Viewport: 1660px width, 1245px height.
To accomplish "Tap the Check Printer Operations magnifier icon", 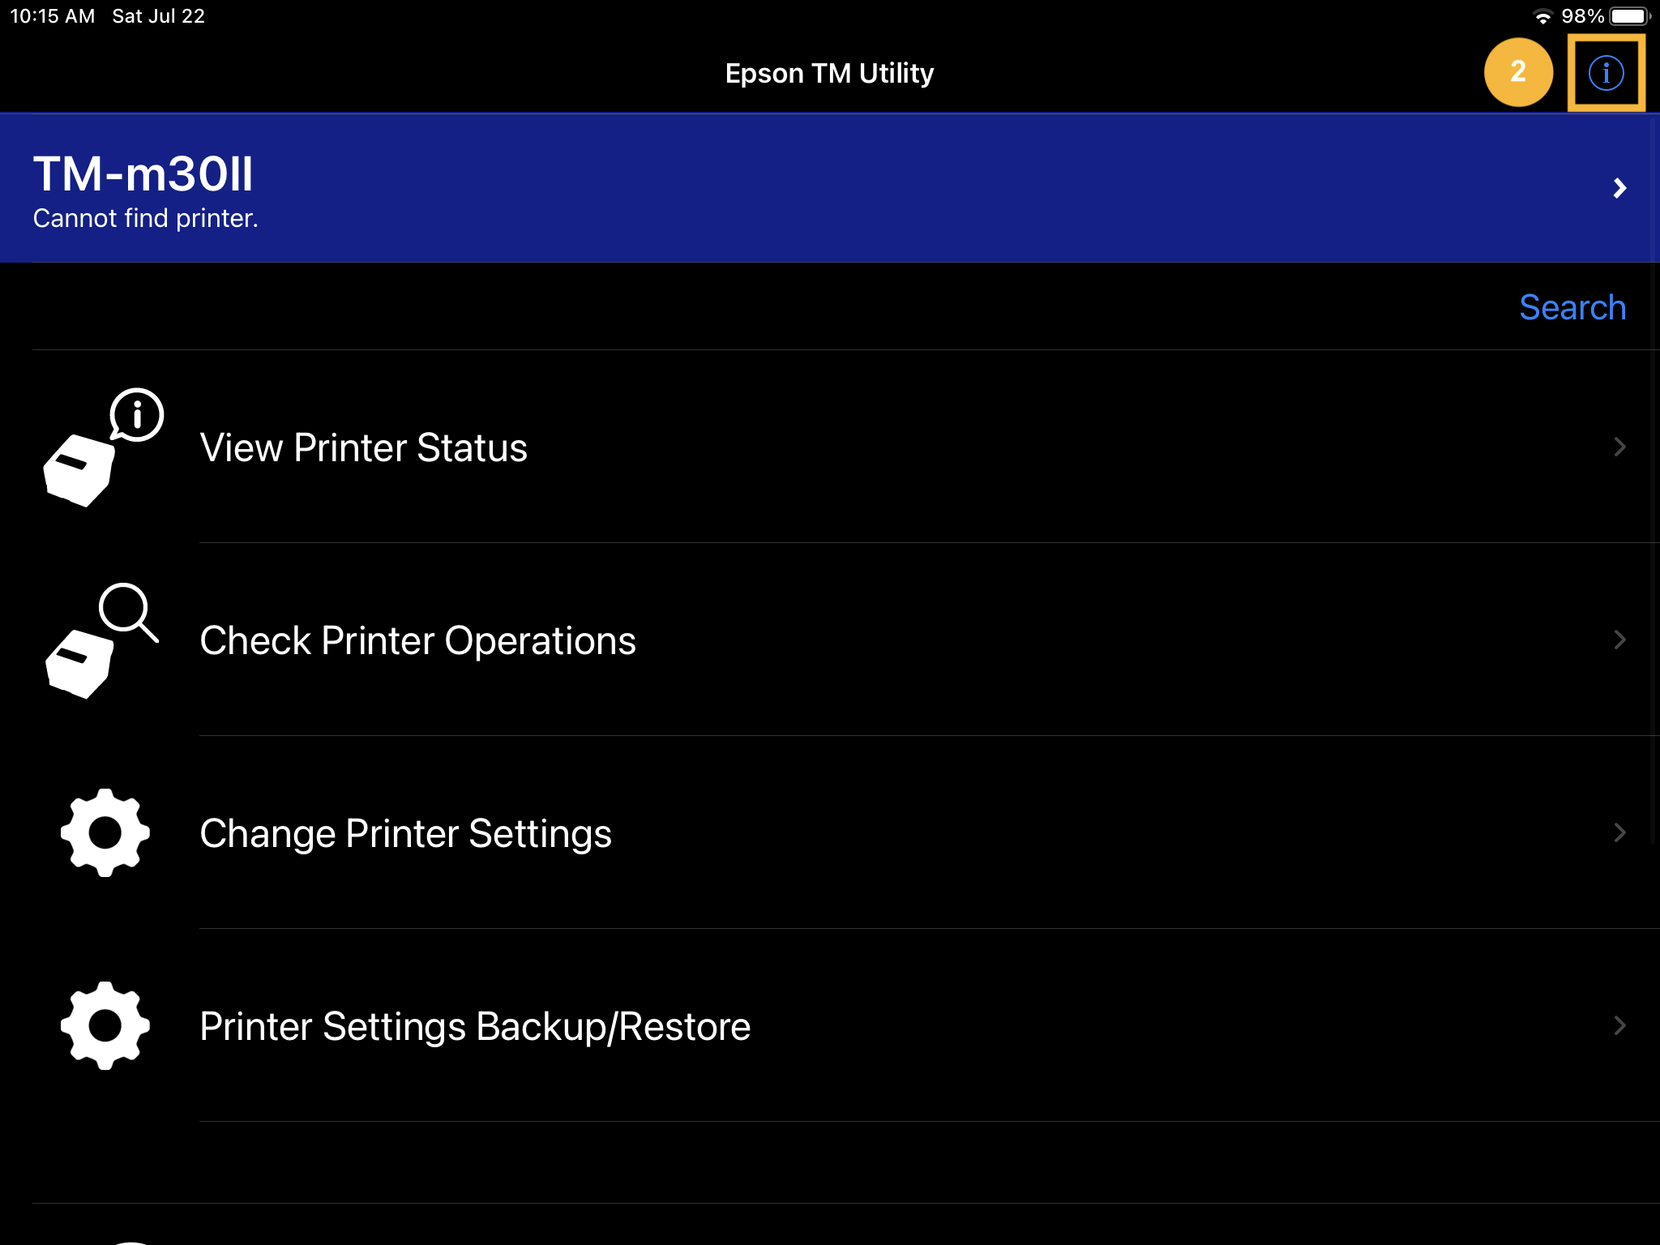I will [x=102, y=640].
